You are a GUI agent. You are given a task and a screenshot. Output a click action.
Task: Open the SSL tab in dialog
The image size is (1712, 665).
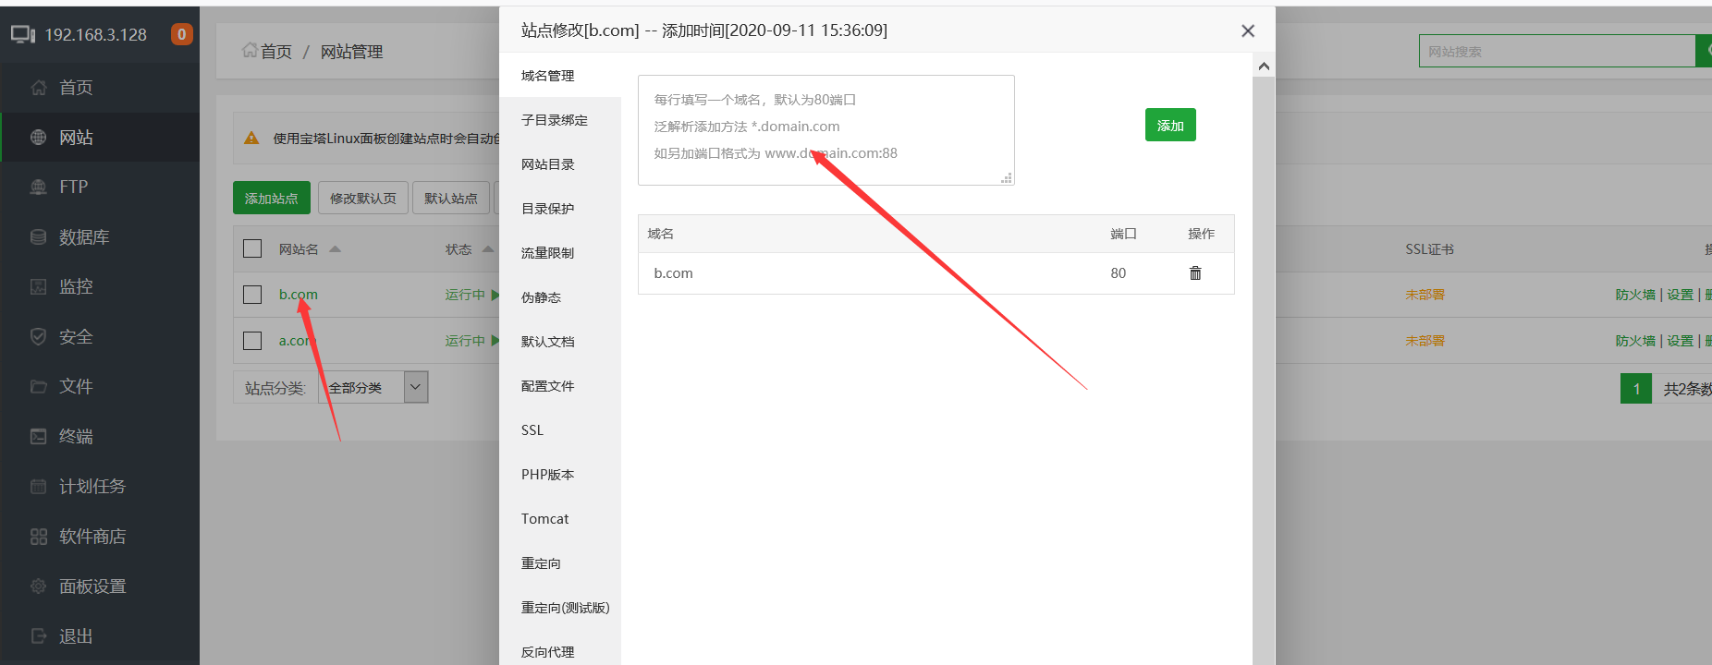(560, 430)
